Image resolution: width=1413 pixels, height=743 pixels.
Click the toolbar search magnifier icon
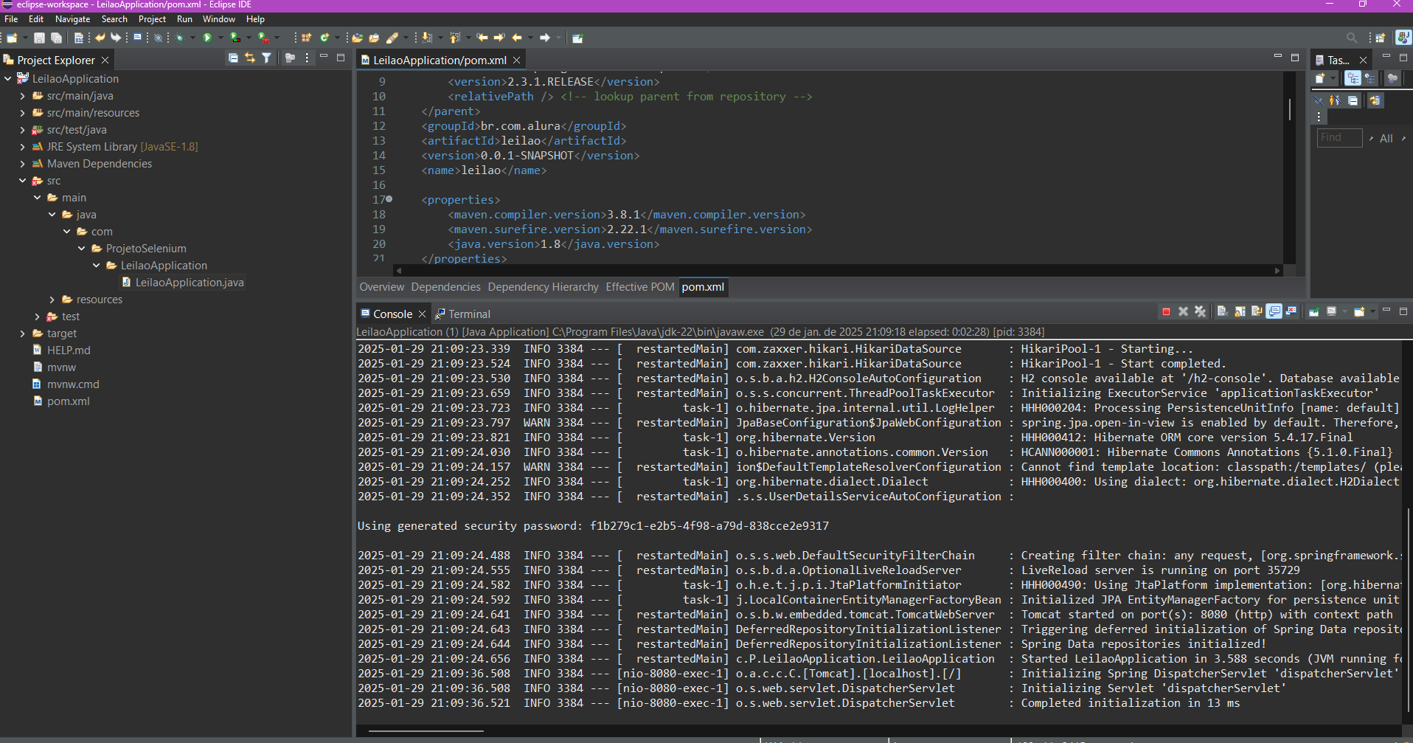(1351, 38)
